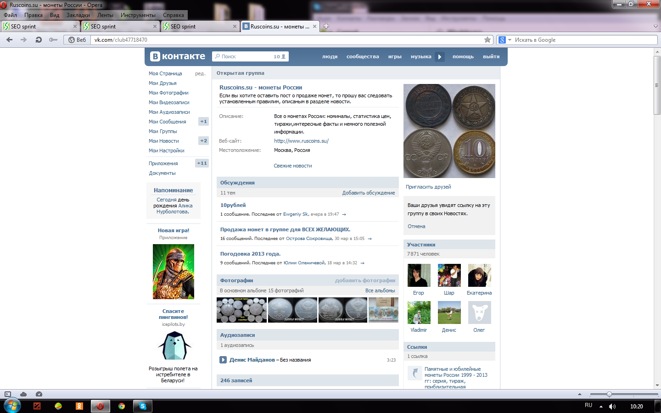Open Windows Start button

click(12, 406)
